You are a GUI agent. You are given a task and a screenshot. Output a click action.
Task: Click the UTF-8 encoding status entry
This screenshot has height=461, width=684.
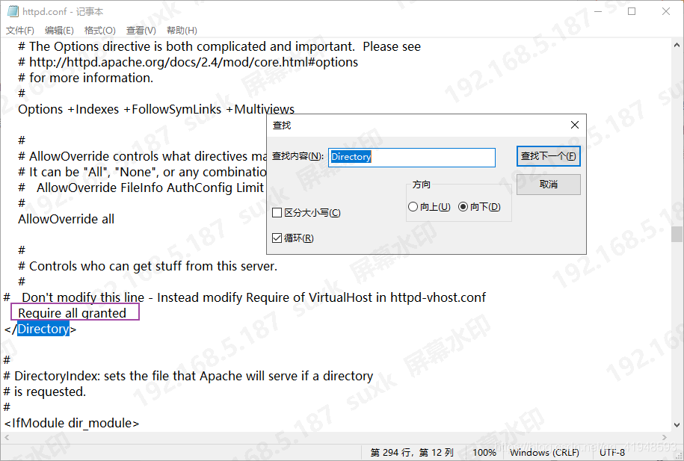[612, 453]
